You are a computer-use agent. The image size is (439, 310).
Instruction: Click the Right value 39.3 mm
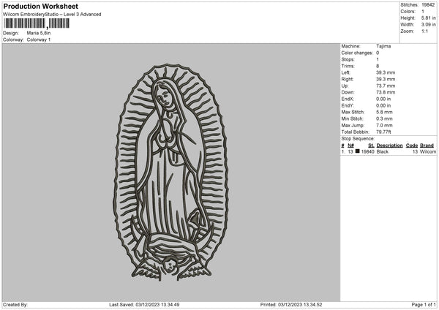click(x=386, y=79)
